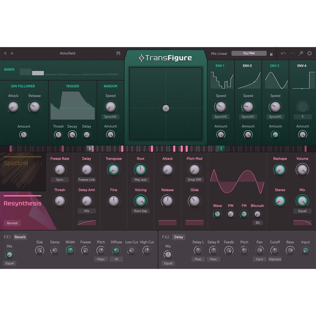Viewport: 316px width, 316px height.
Task: Click the next preset arrow
Action: [x=12, y=53]
